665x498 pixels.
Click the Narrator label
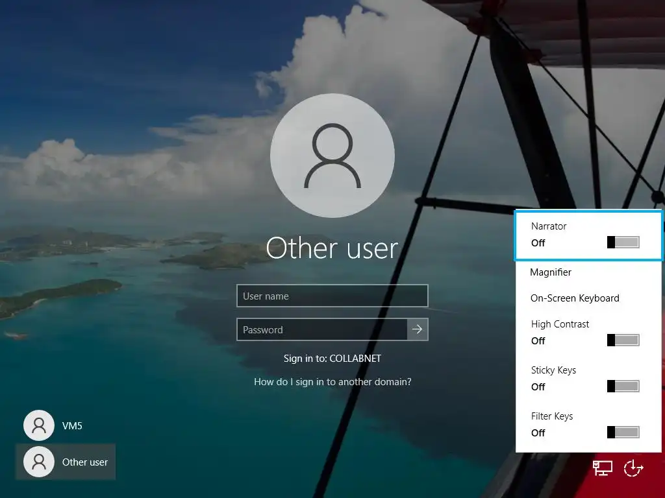click(x=549, y=226)
